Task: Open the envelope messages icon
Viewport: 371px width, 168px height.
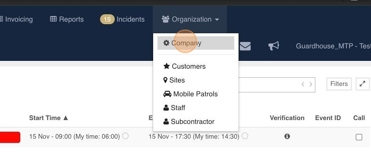Action: pos(245,46)
